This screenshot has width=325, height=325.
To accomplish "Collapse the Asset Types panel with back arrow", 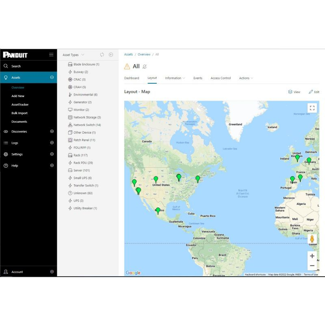I will pos(111,55).
